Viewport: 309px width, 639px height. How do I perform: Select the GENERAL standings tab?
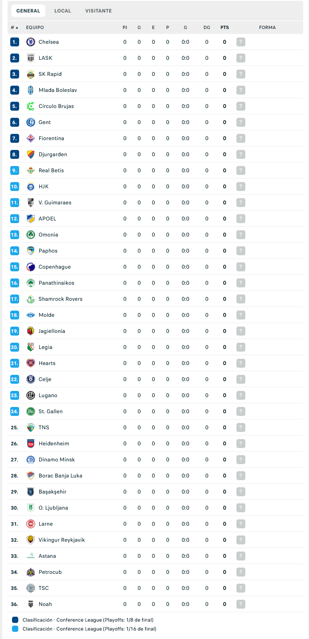click(28, 11)
